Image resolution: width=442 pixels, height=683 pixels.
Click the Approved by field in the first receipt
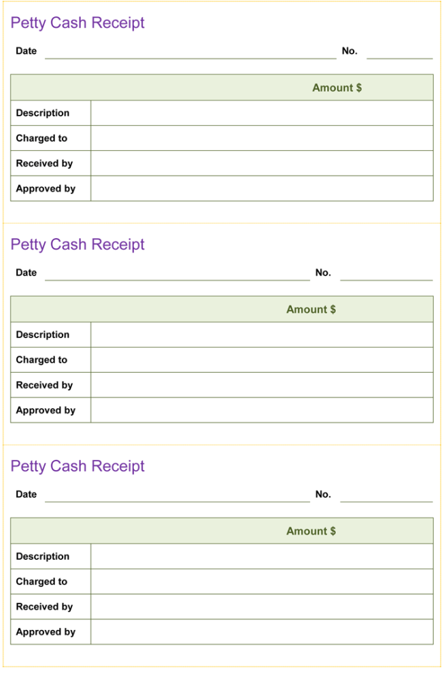pyautogui.click(x=262, y=188)
